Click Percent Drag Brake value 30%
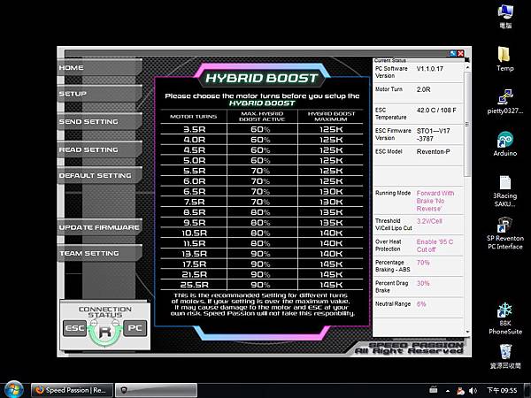 point(423,283)
